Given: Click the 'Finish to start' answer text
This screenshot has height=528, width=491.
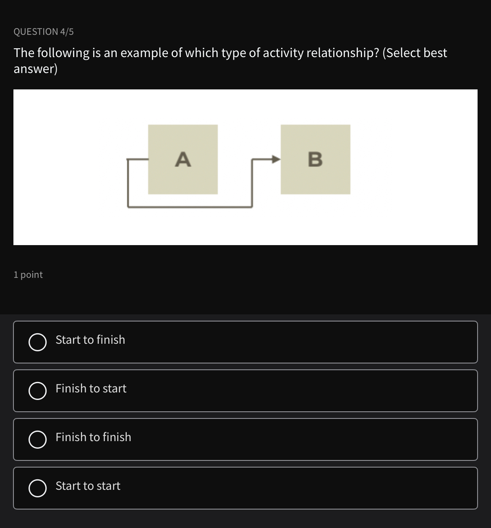Looking at the screenshot, I should [91, 388].
